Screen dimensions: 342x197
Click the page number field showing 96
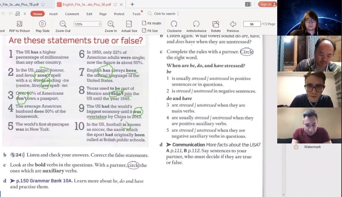click(252, 24)
